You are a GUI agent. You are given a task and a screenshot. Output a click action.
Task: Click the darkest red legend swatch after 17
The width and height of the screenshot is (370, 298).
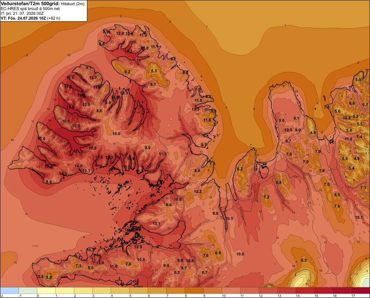tap(360, 290)
